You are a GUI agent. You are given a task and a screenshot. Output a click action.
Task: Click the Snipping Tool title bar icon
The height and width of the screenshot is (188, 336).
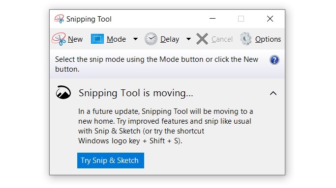tap(59, 19)
